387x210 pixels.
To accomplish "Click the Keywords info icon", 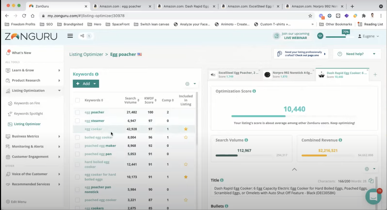I will click(x=97, y=74).
